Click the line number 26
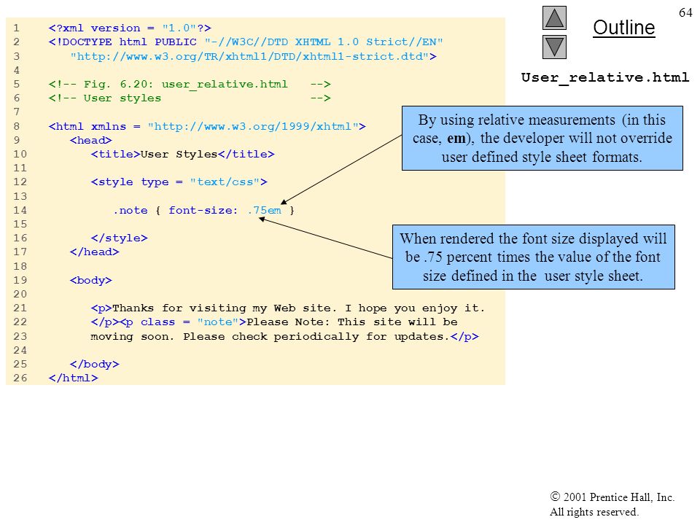Screen dimensions: 700x525 20,378
